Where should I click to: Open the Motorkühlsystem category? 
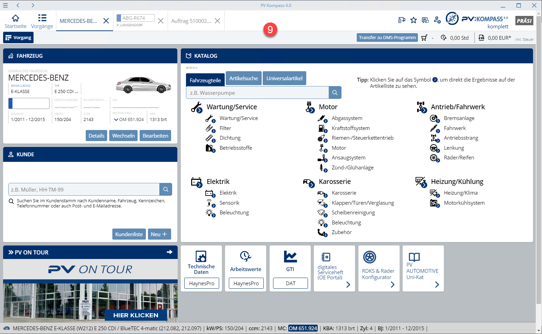[x=464, y=203]
